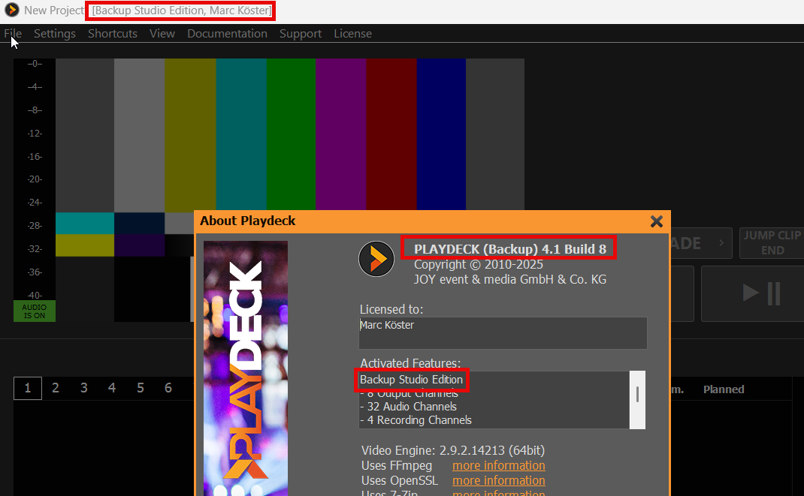Click "- 4 Recording Channels" feature row
804x496 pixels.
[x=416, y=419]
